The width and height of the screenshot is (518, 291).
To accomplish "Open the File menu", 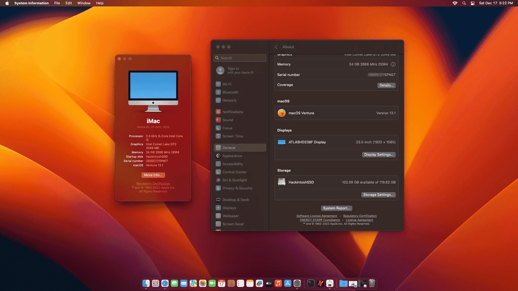I will [x=57, y=3].
